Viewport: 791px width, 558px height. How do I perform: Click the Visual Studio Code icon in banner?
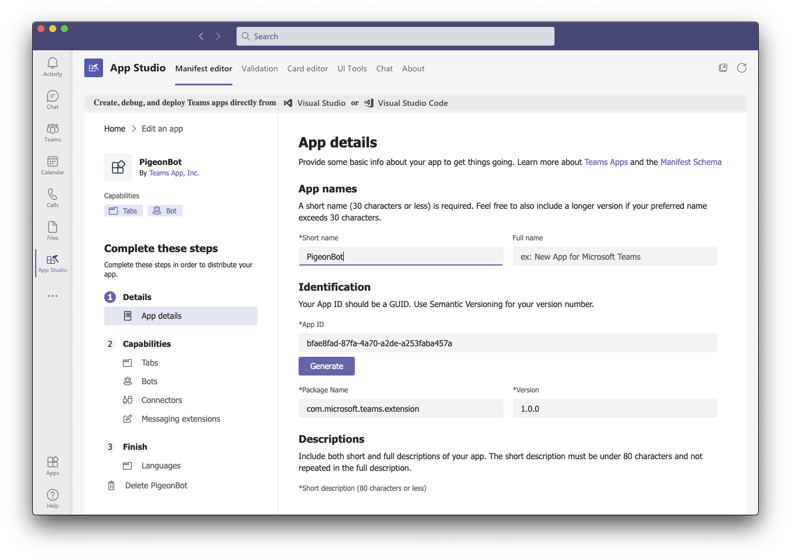pos(369,103)
